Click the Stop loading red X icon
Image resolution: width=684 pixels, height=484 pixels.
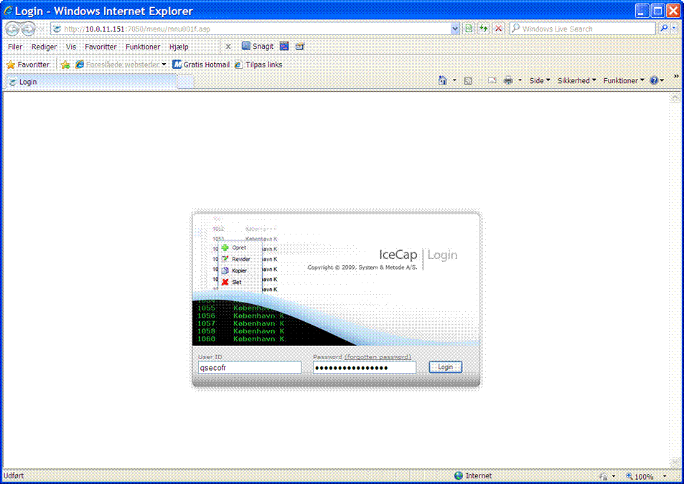coord(498,29)
